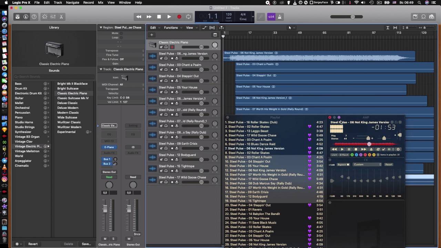The width and height of the screenshot is (441, 248).
Task: Open Library gear settings menu
Action: pos(18,244)
